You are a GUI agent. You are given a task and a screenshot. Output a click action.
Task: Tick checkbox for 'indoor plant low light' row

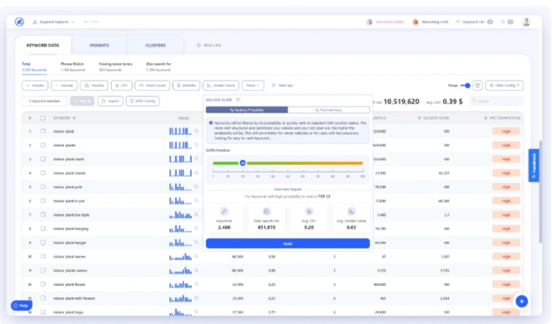coord(43,215)
